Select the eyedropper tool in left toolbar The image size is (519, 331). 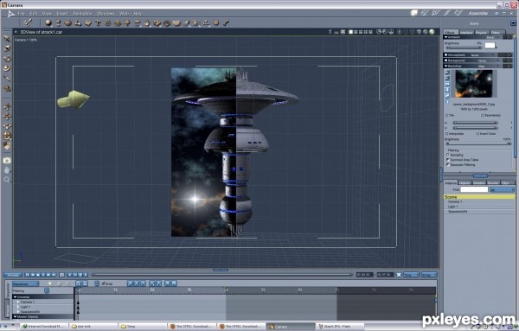click(7, 79)
